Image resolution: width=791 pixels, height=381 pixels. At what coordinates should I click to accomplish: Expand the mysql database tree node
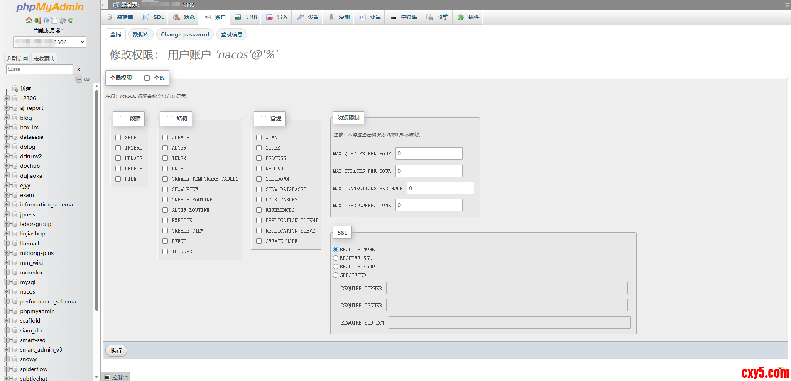(7, 282)
